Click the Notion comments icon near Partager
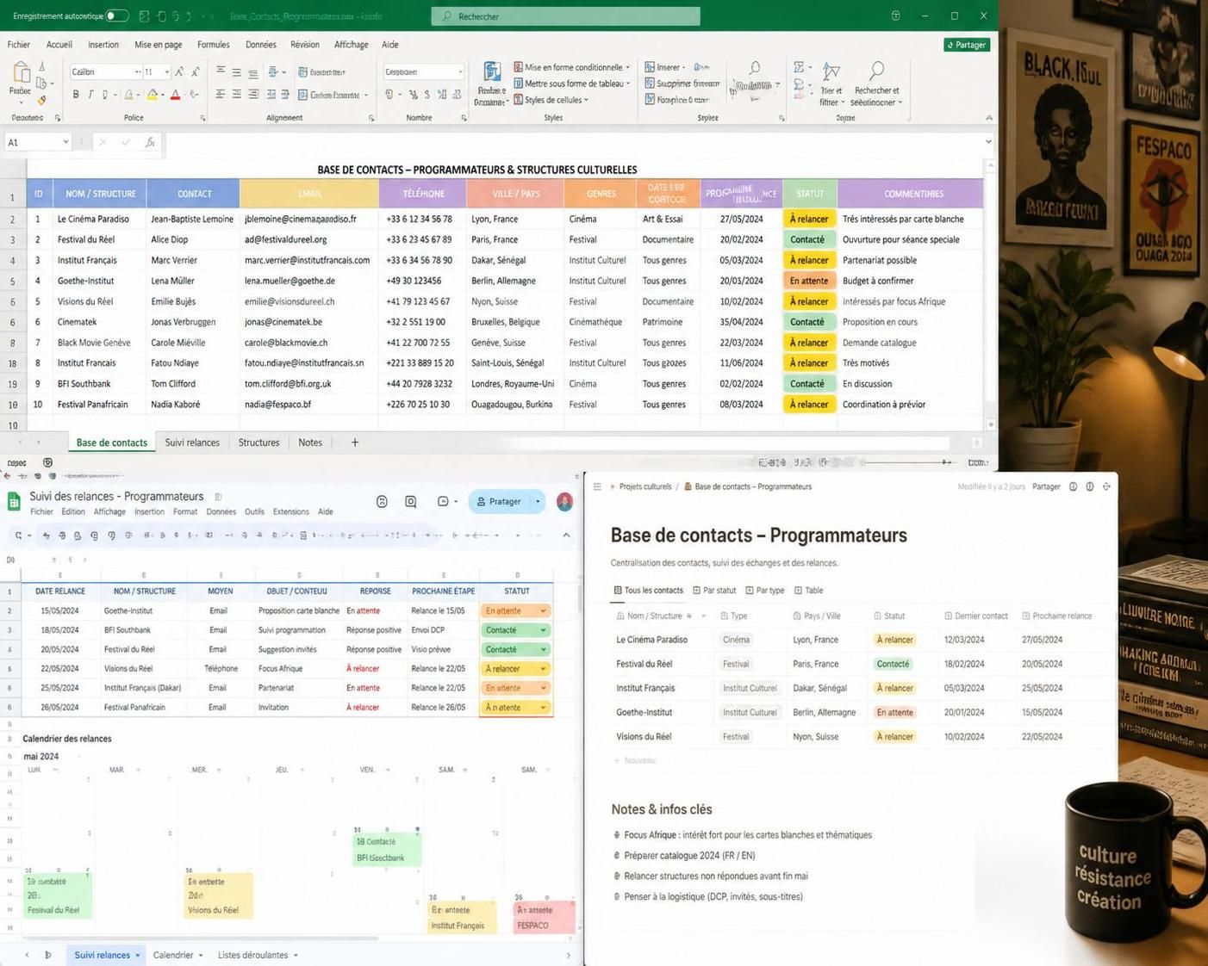This screenshot has width=1208, height=966. (1073, 486)
